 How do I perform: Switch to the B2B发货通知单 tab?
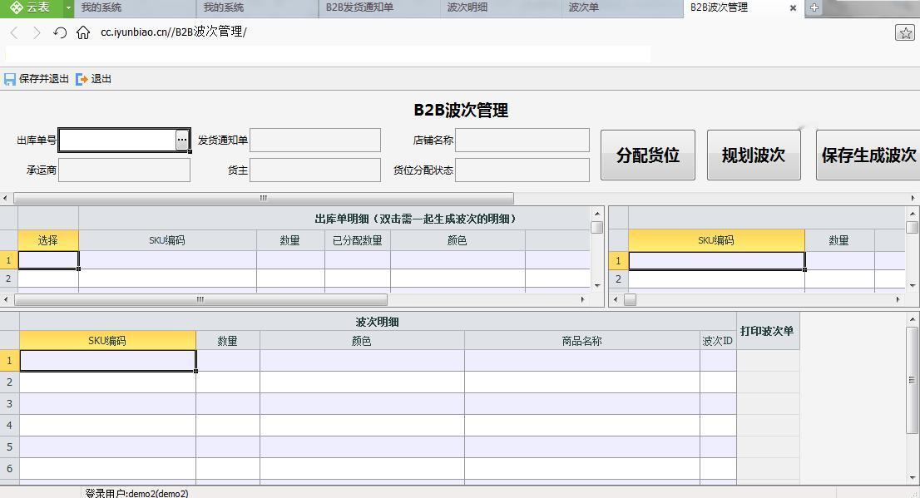pyautogui.click(x=359, y=7)
